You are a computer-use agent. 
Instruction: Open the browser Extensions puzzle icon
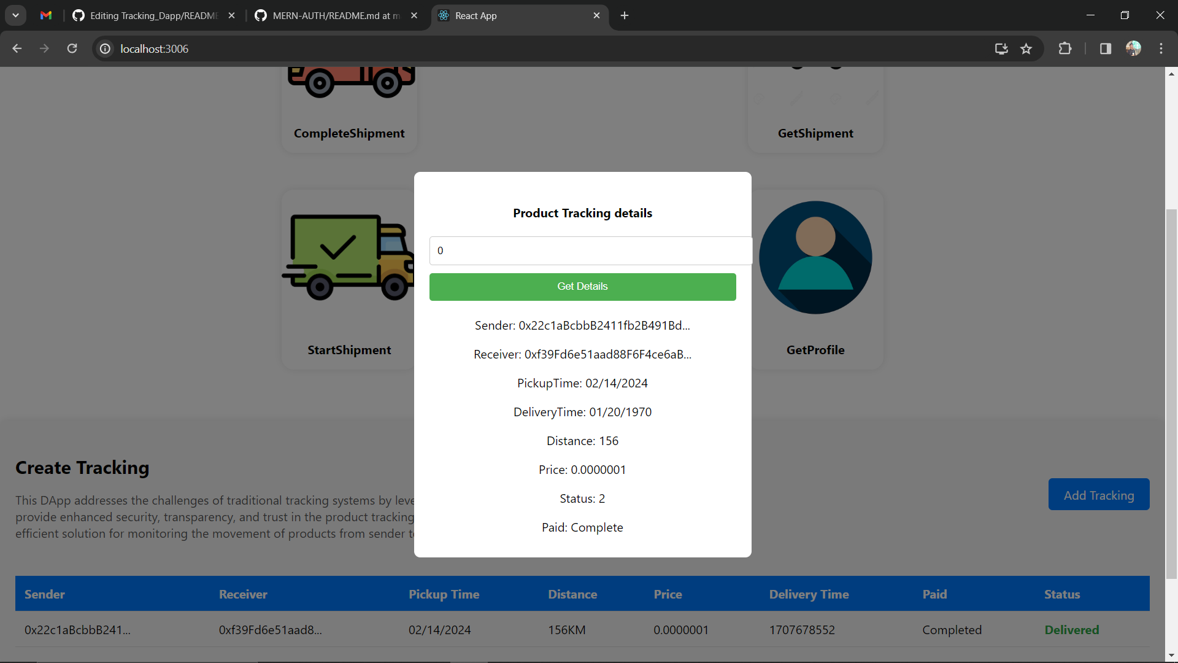pyautogui.click(x=1065, y=49)
